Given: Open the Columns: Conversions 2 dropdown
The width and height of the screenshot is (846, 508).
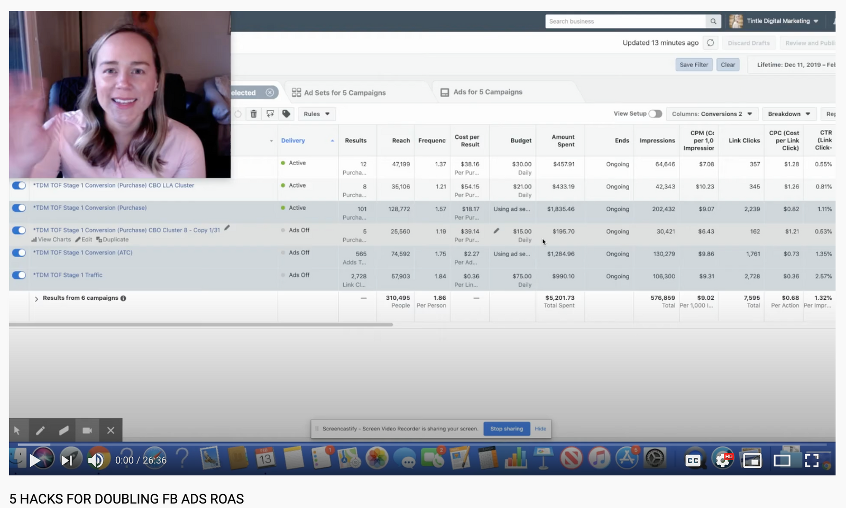Looking at the screenshot, I should click(x=712, y=114).
